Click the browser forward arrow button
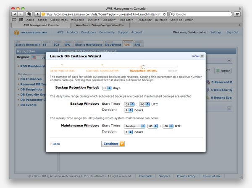 tap(21, 14)
